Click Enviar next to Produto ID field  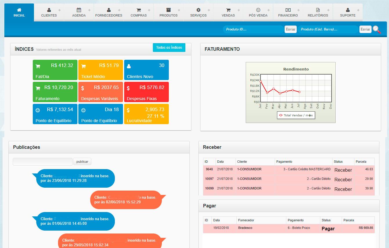click(x=291, y=29)
